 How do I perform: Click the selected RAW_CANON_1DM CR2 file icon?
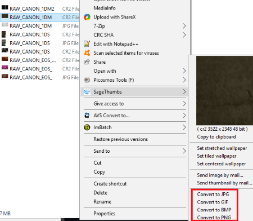tap(5, 16)
